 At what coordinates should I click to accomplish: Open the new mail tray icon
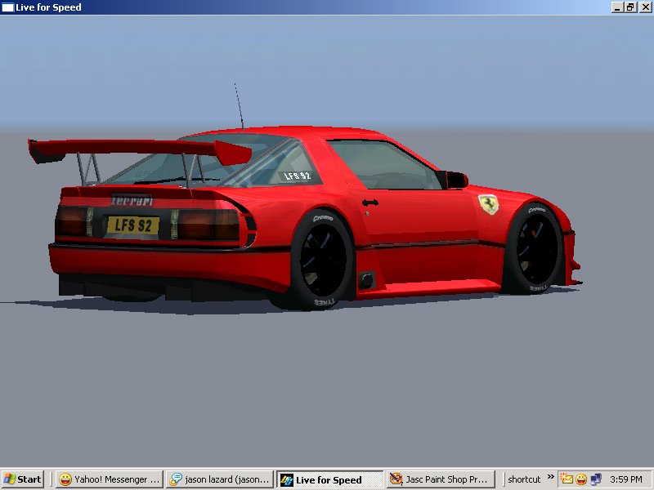pyautogui.click(x=567, y=479)
